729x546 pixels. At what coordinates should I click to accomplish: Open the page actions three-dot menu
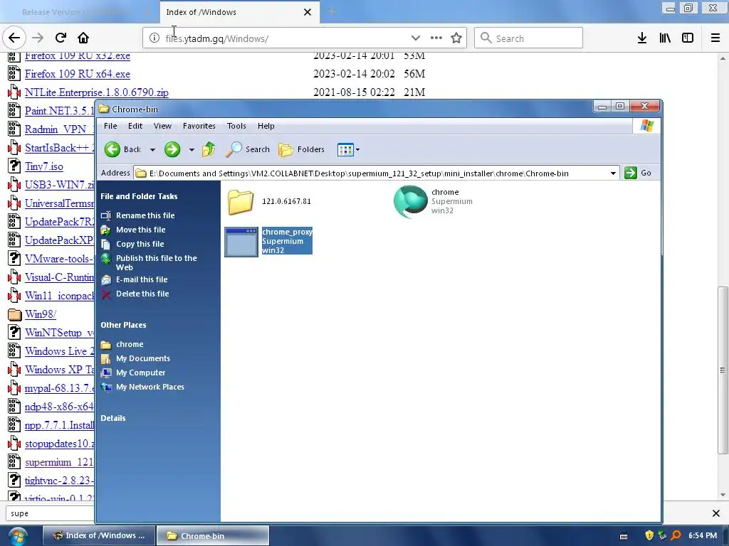tap(436, 38)
